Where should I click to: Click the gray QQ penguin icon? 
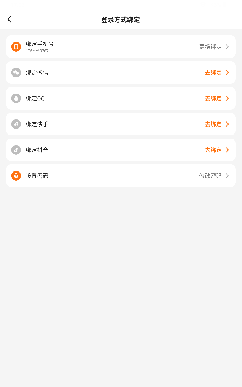(x=16, y=98)
